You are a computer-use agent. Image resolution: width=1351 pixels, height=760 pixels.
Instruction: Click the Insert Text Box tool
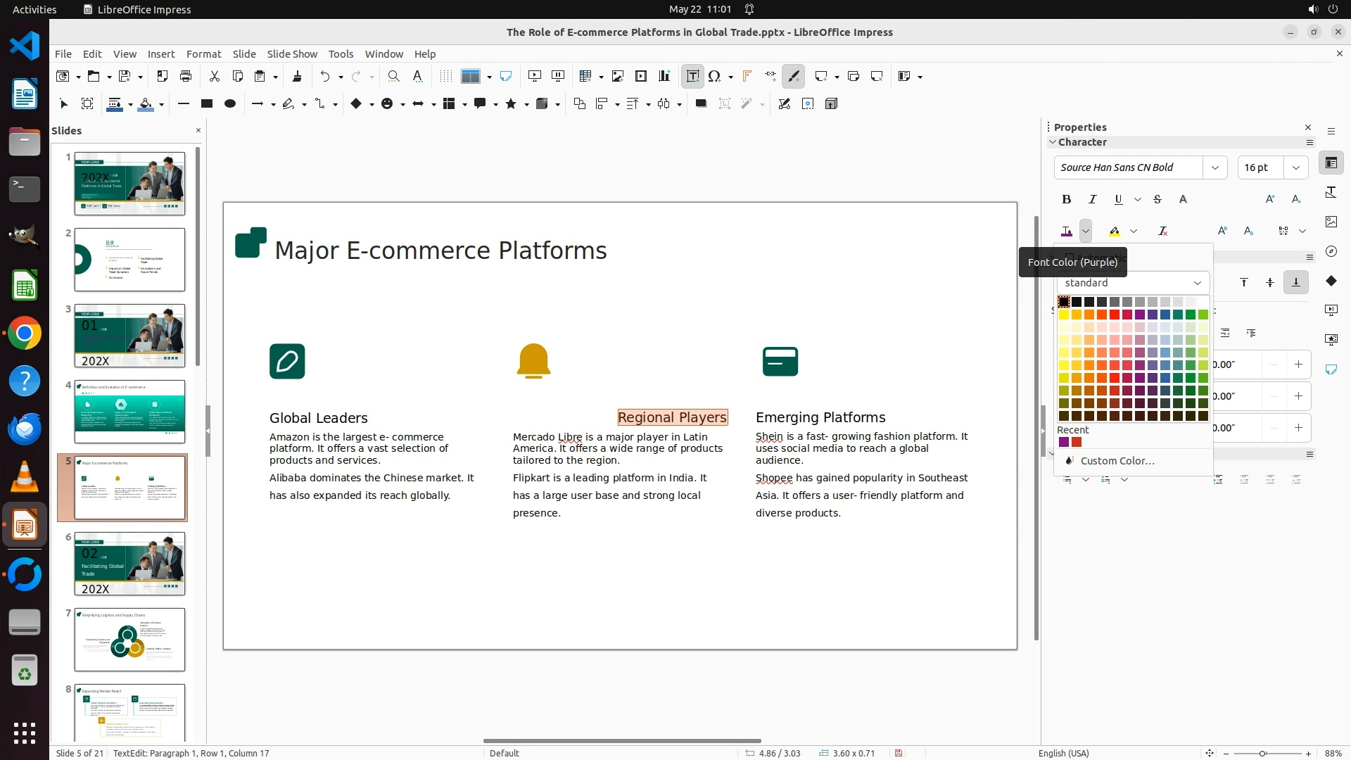pyautogui.click(x=692, y=76)
